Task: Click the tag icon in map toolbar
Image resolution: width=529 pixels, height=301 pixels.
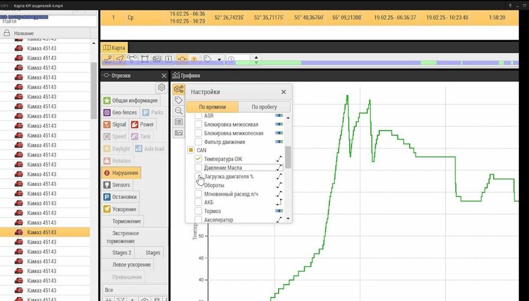Action: (x=207, y=59)
